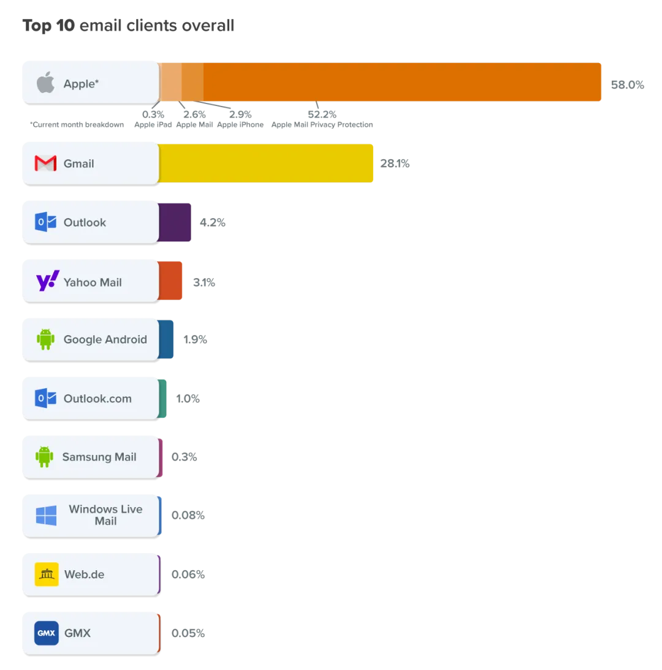Click the GMX blue logo
This screenshot has height=670, width=662.
click(46, 633)
